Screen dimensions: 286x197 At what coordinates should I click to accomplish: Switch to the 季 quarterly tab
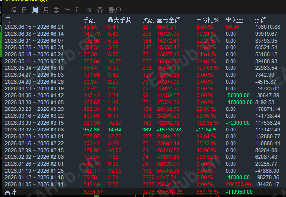click(x=56, y=10)
